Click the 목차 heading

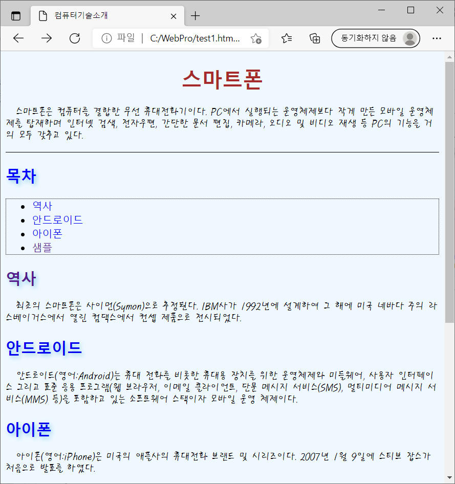[x=21, y=176]
